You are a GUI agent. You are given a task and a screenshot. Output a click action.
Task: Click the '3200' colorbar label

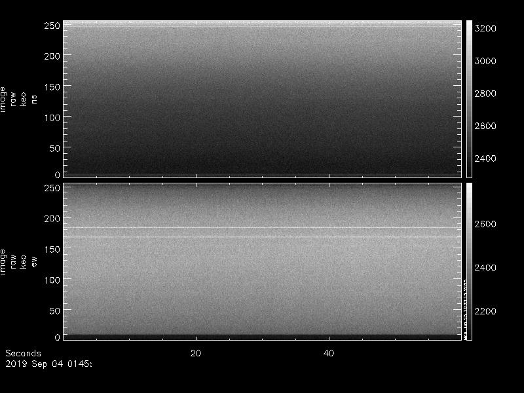pos(485,28)
